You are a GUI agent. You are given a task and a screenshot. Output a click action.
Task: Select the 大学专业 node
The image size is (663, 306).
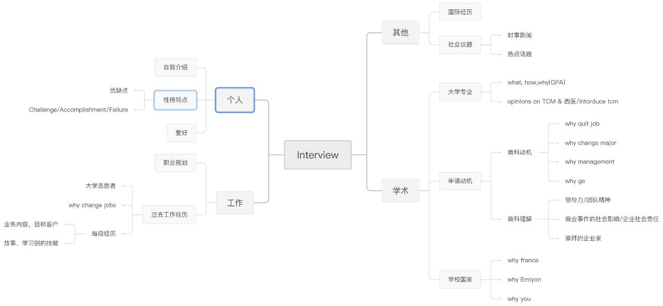tap(460, 92)
